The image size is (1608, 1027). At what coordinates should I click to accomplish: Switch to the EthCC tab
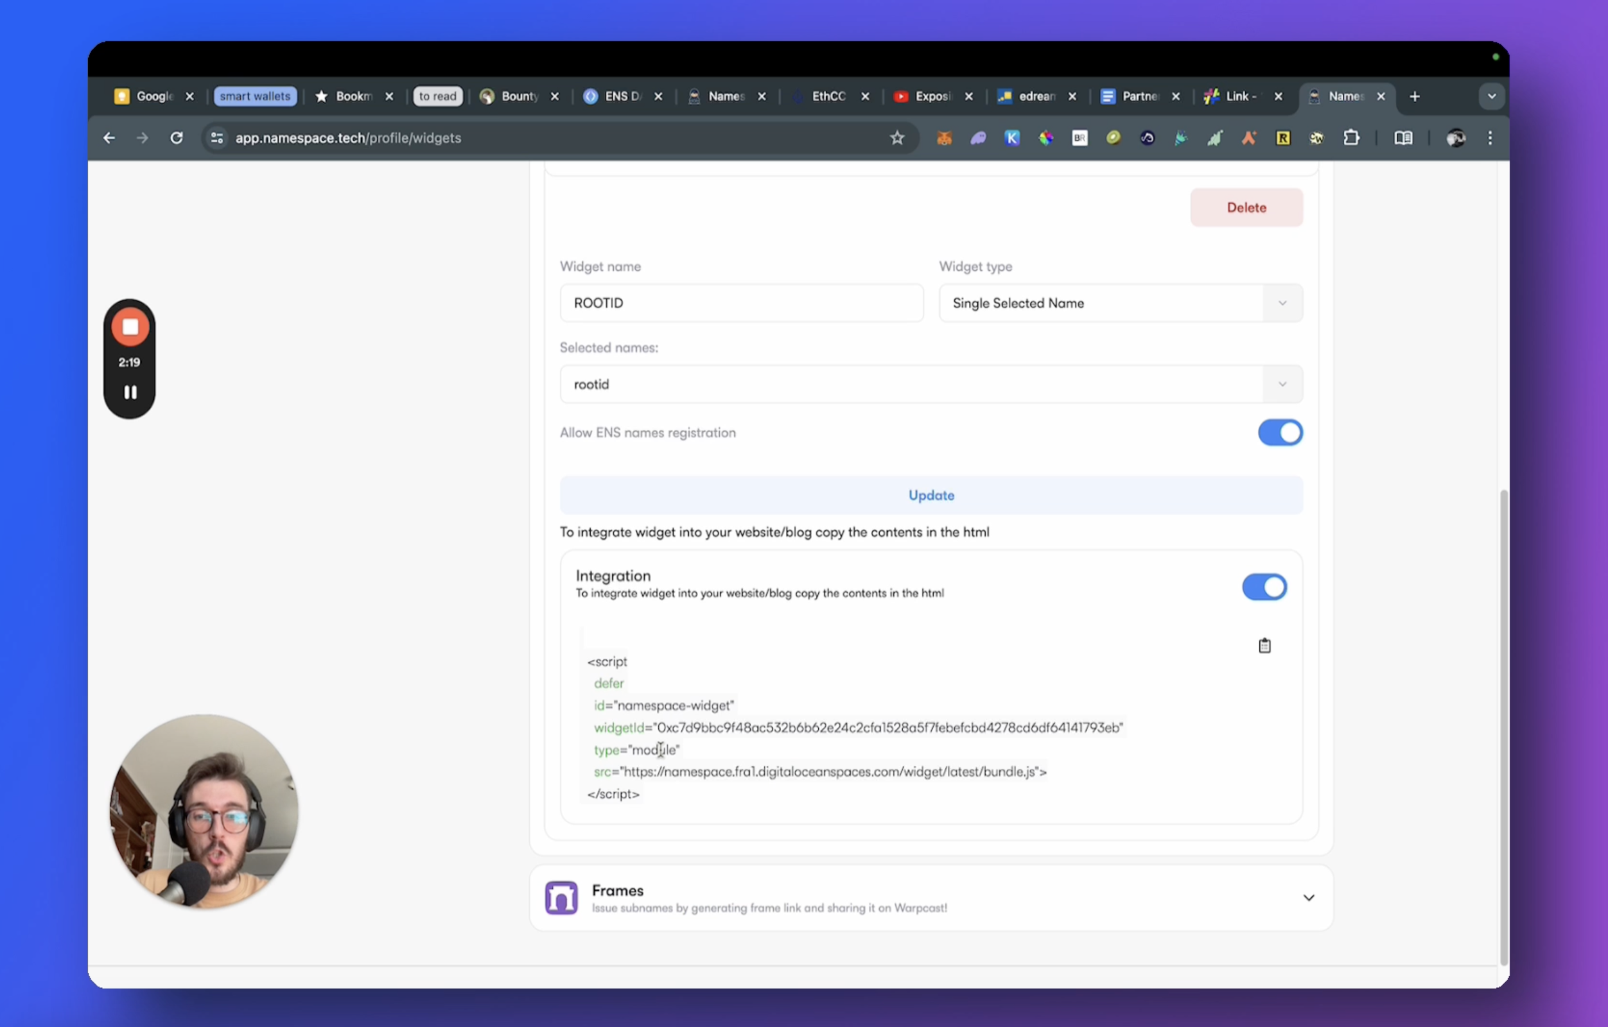point(828,97)
